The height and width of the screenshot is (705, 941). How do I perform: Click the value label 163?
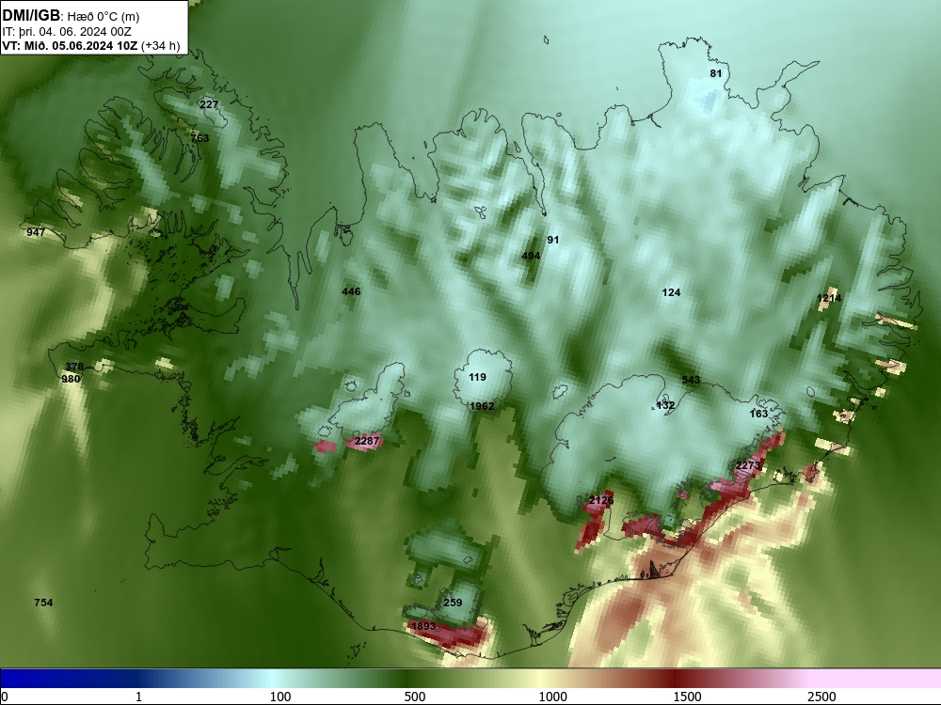[x=759, y=414]
